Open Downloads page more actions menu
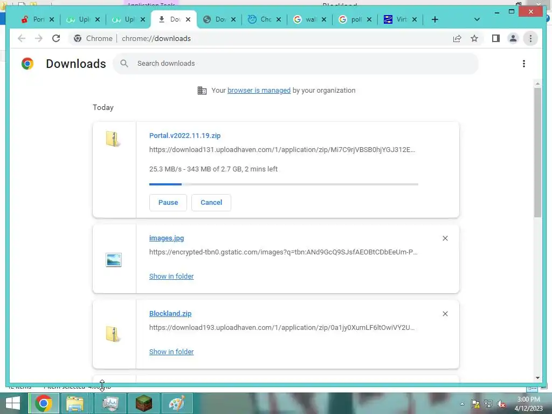The width and height of the screenshot is (552, 414). pyautogui.click(x=524, y=64)
